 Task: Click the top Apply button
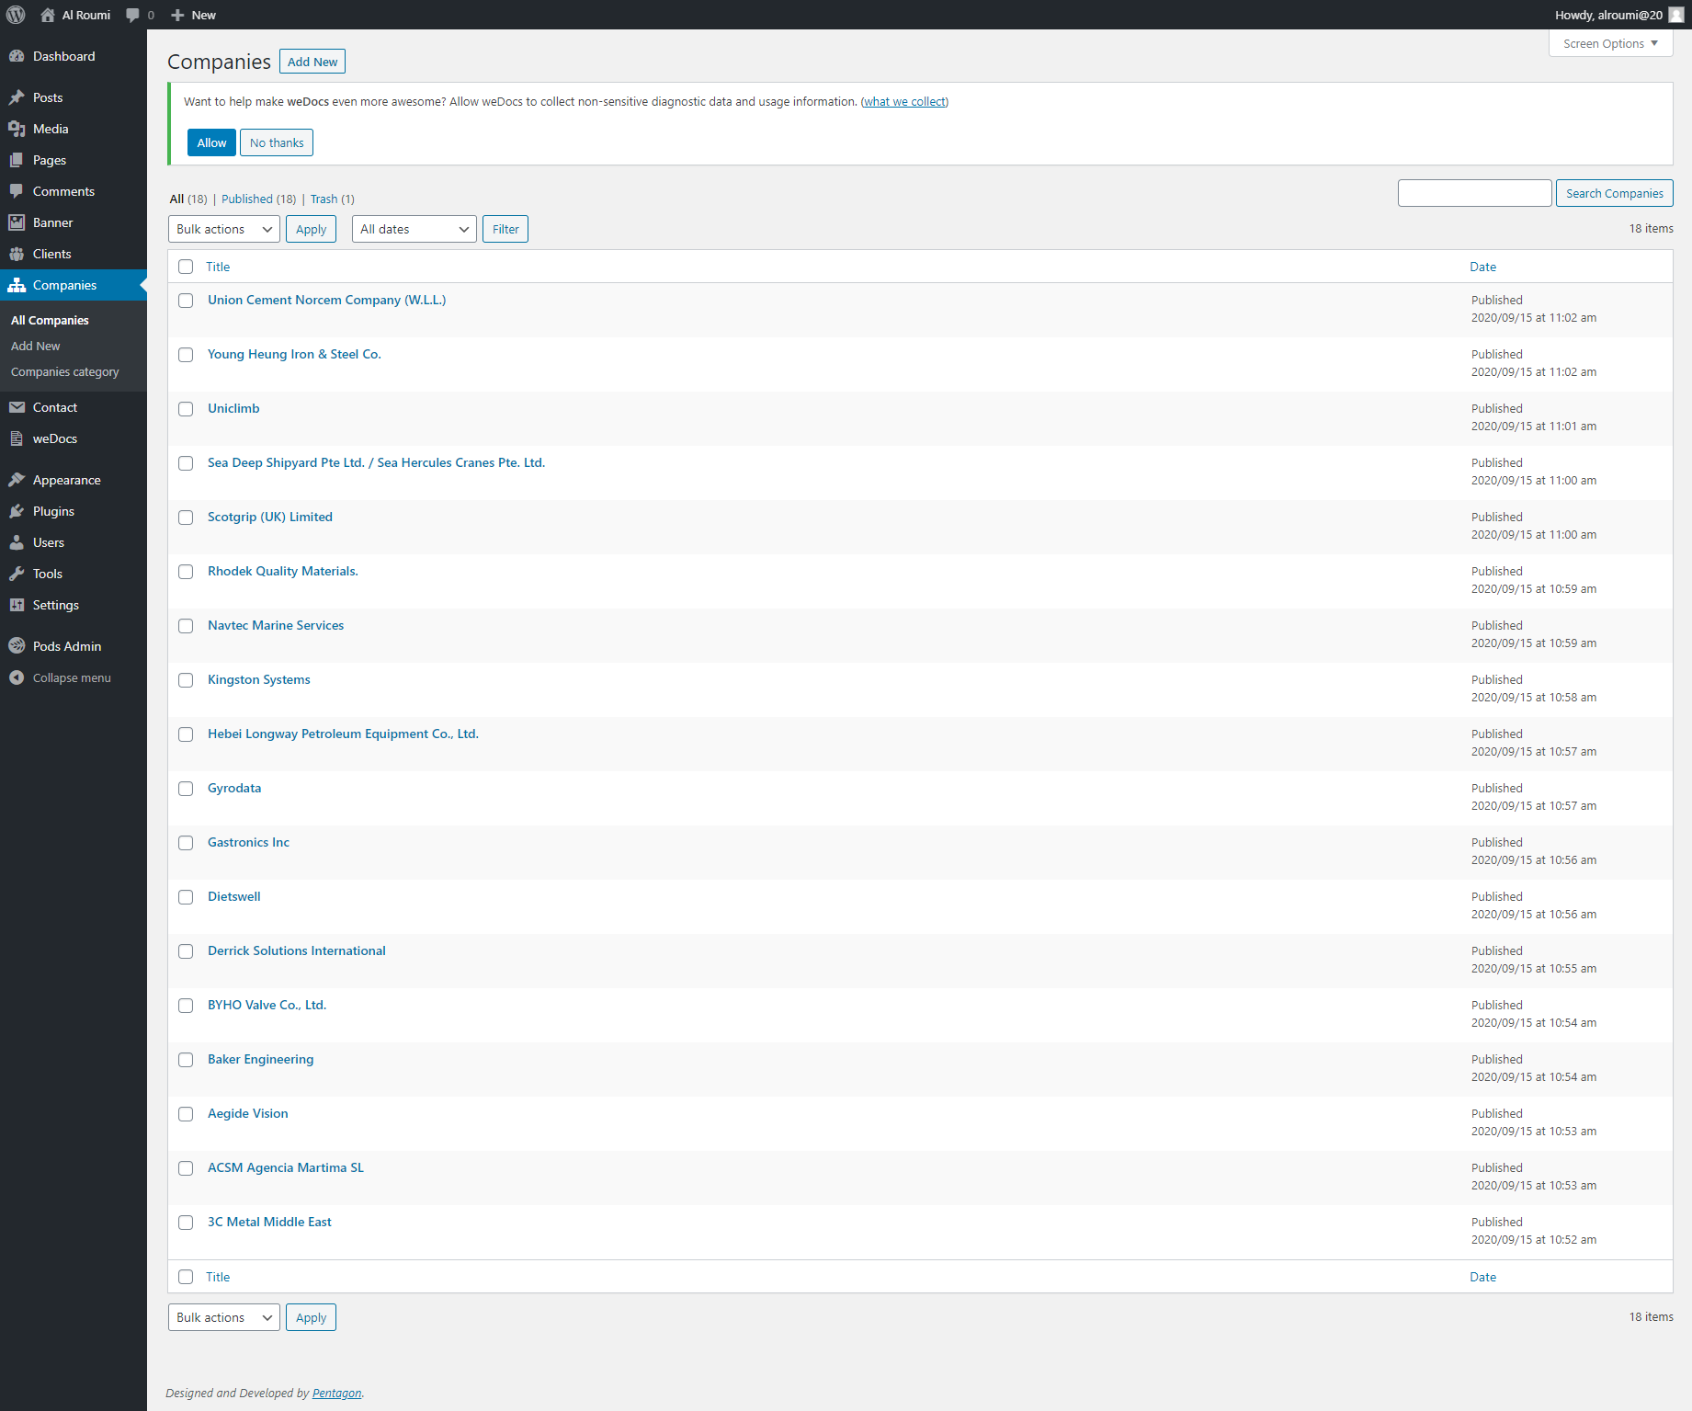tap(311, 229)
